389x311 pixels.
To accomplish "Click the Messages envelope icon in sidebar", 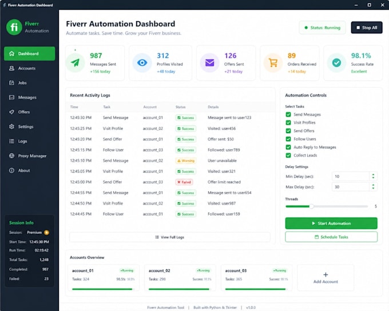I will coord(11,97).
